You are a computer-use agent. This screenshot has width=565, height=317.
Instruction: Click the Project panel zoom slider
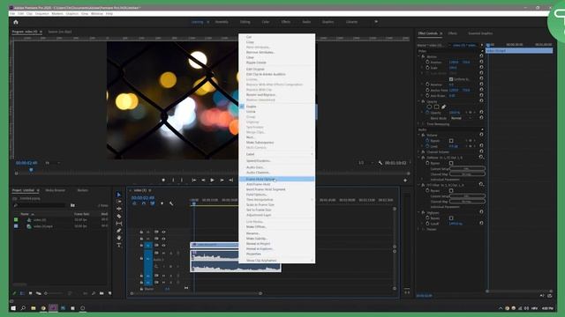(x=54, y=293)
